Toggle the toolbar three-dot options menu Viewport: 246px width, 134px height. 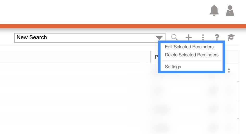(203, 38)
